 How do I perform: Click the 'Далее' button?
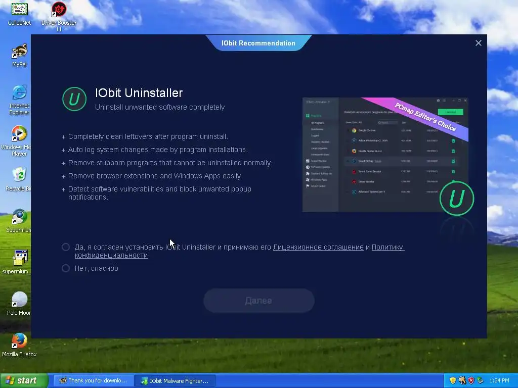(258, 301)
